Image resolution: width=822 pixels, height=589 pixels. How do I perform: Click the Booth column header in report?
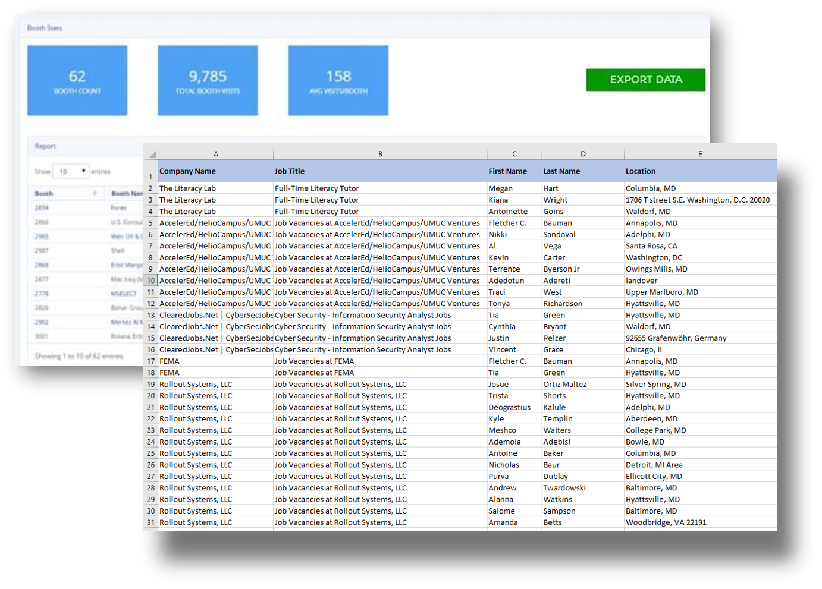coord(44,193)
